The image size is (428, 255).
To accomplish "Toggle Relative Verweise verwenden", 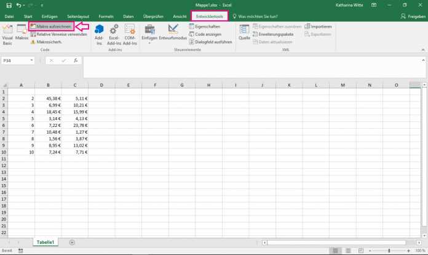I will point(58,34).
